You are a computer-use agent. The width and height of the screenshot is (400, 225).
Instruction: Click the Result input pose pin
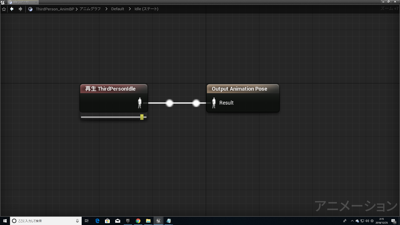coord(214,103)
